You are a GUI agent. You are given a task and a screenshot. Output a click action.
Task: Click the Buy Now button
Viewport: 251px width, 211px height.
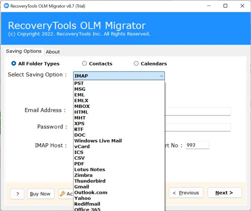click(40, 194)
